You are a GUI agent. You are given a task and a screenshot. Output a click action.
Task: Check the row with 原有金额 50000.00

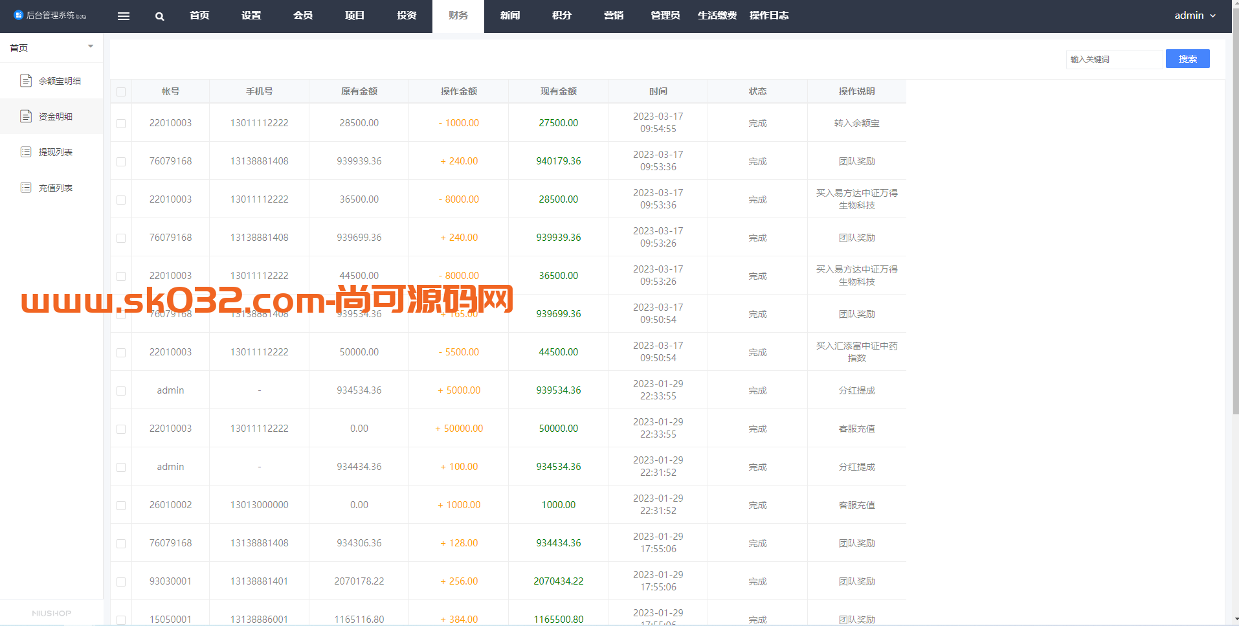coord(121,352)
